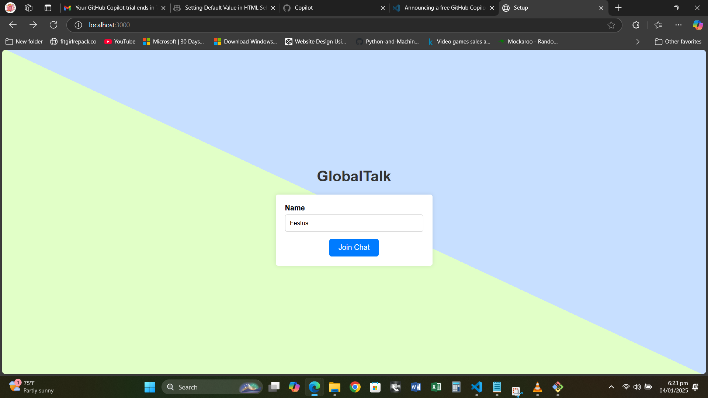Open Other favorites folder

[678, 42]
